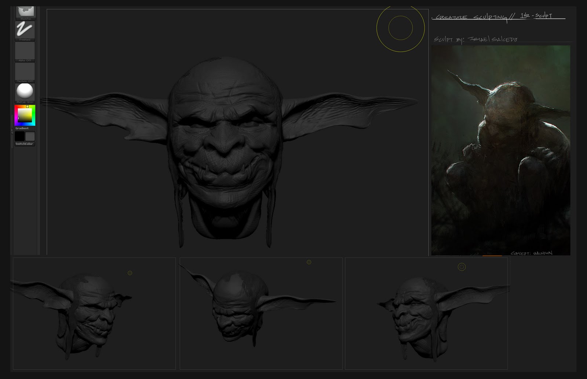Click the 'Sculpt by: Ismael Salcedo' text
The image size is (587, 379).
click(475, 39)
